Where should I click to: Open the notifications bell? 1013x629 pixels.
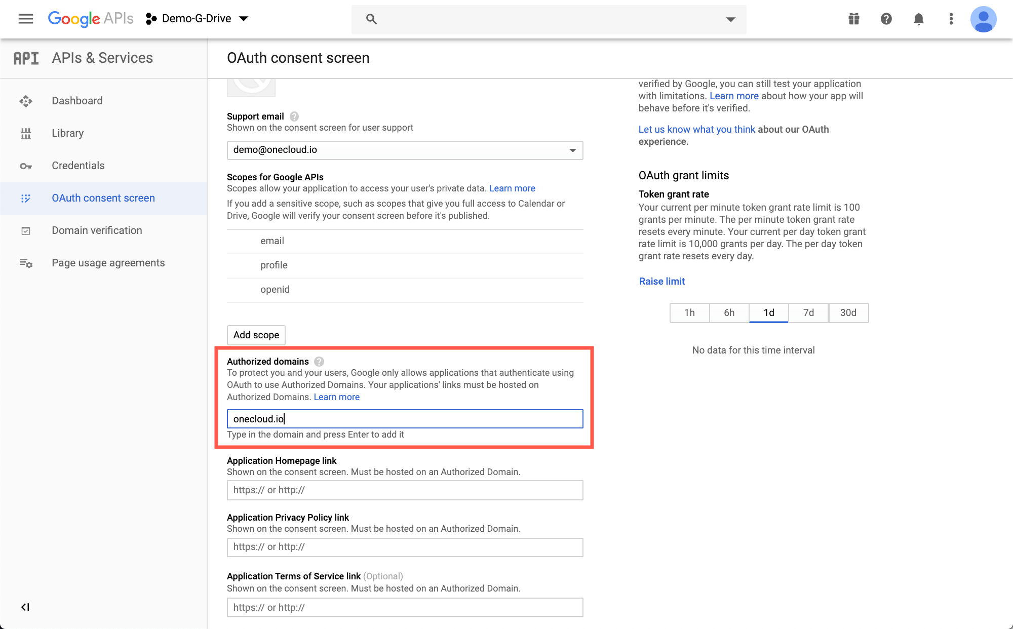[x=918, y=19]
